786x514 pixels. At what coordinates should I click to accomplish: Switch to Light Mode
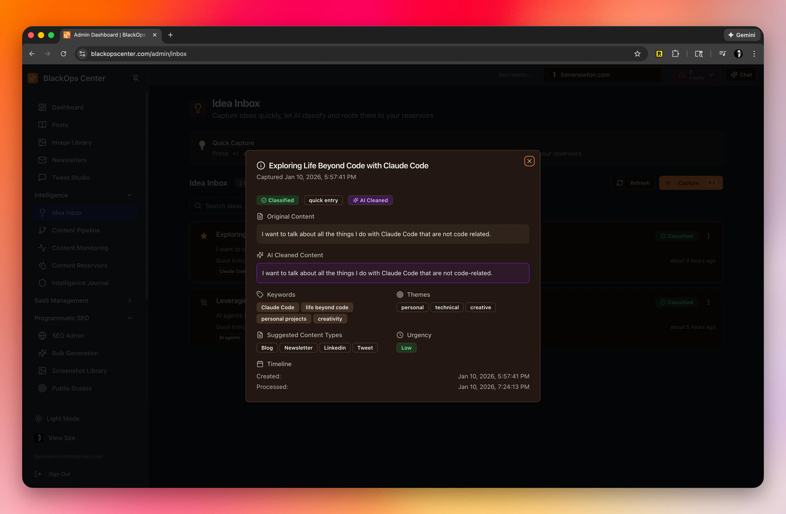[63, 418]
